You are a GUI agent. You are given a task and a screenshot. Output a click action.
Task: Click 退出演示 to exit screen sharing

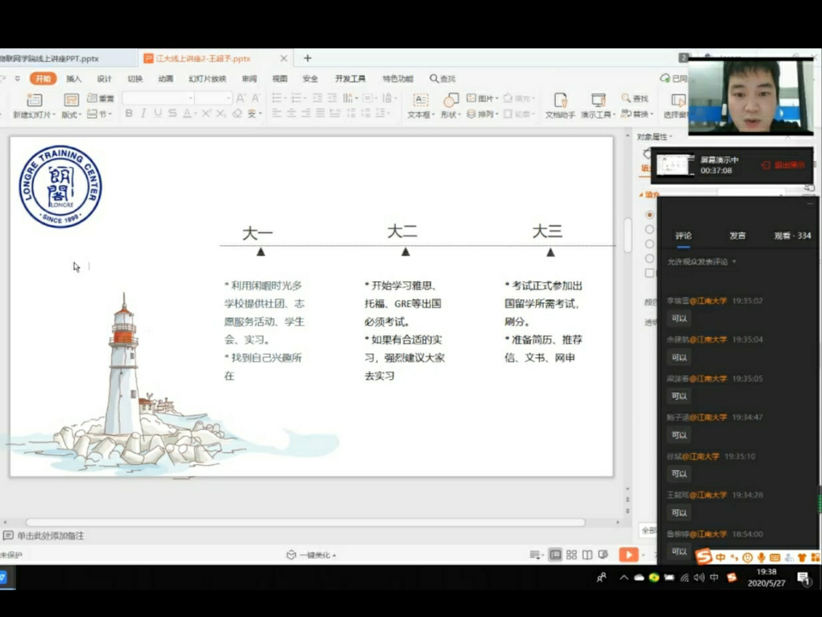[x=783, y=165]
